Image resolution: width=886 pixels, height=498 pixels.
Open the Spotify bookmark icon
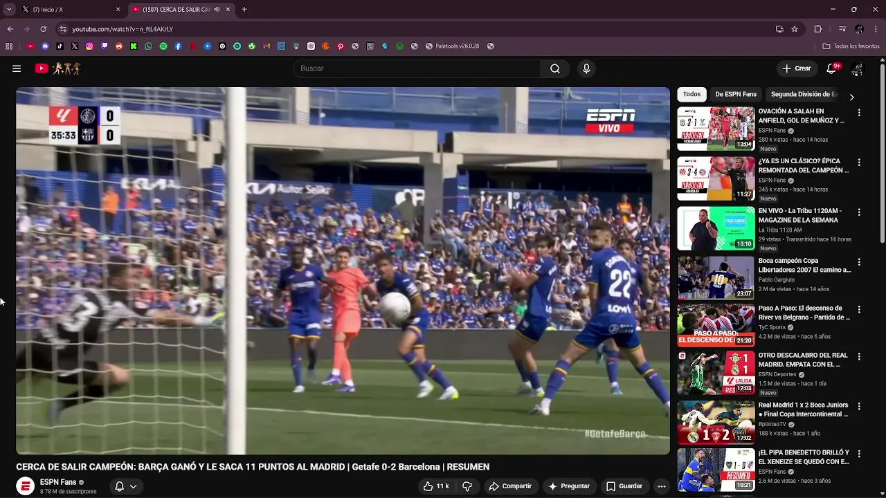click(x=163, y=46)
